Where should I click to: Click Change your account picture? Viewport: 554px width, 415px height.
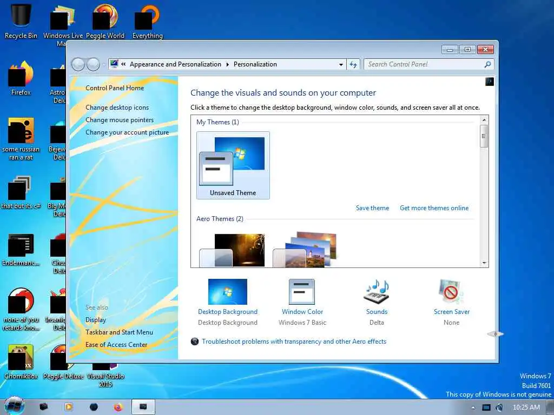[x=127, y=132]
